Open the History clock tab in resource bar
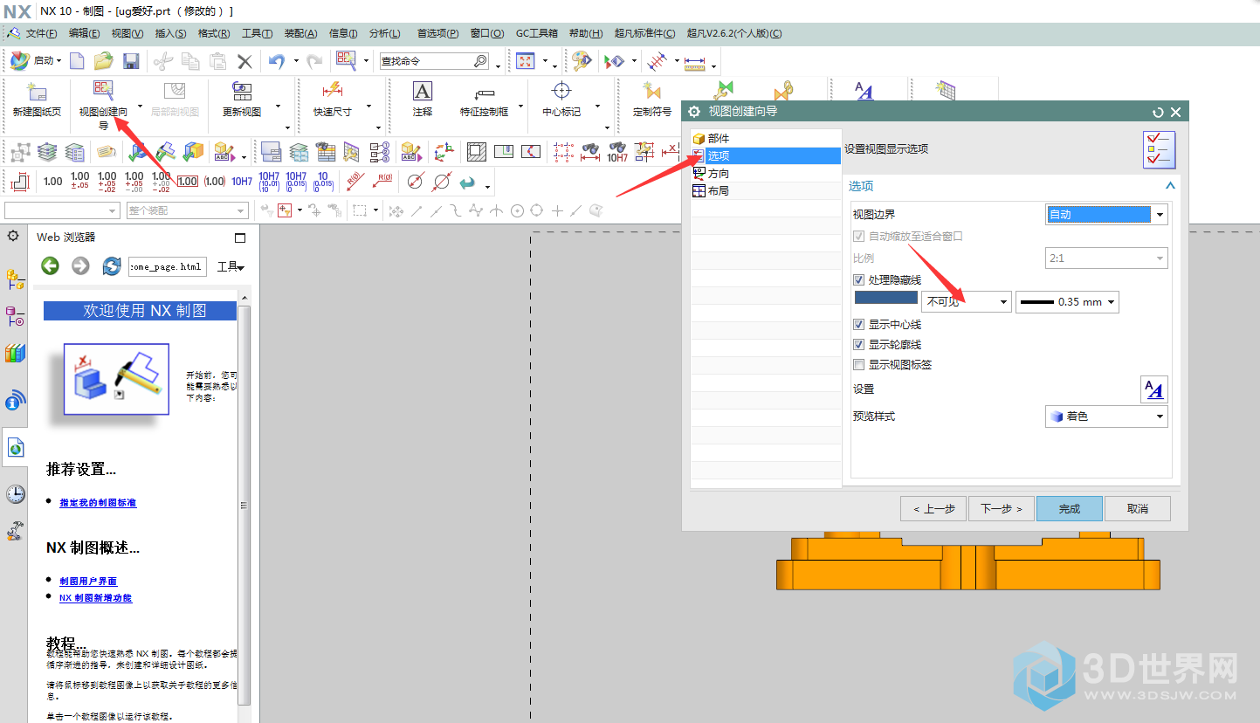 tap(15, 494)
